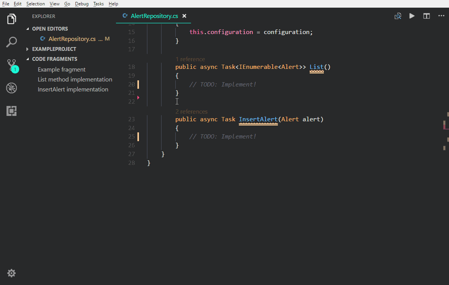449x285 pixels.
Task: Open the Search view icon
Action: point(11,42)
